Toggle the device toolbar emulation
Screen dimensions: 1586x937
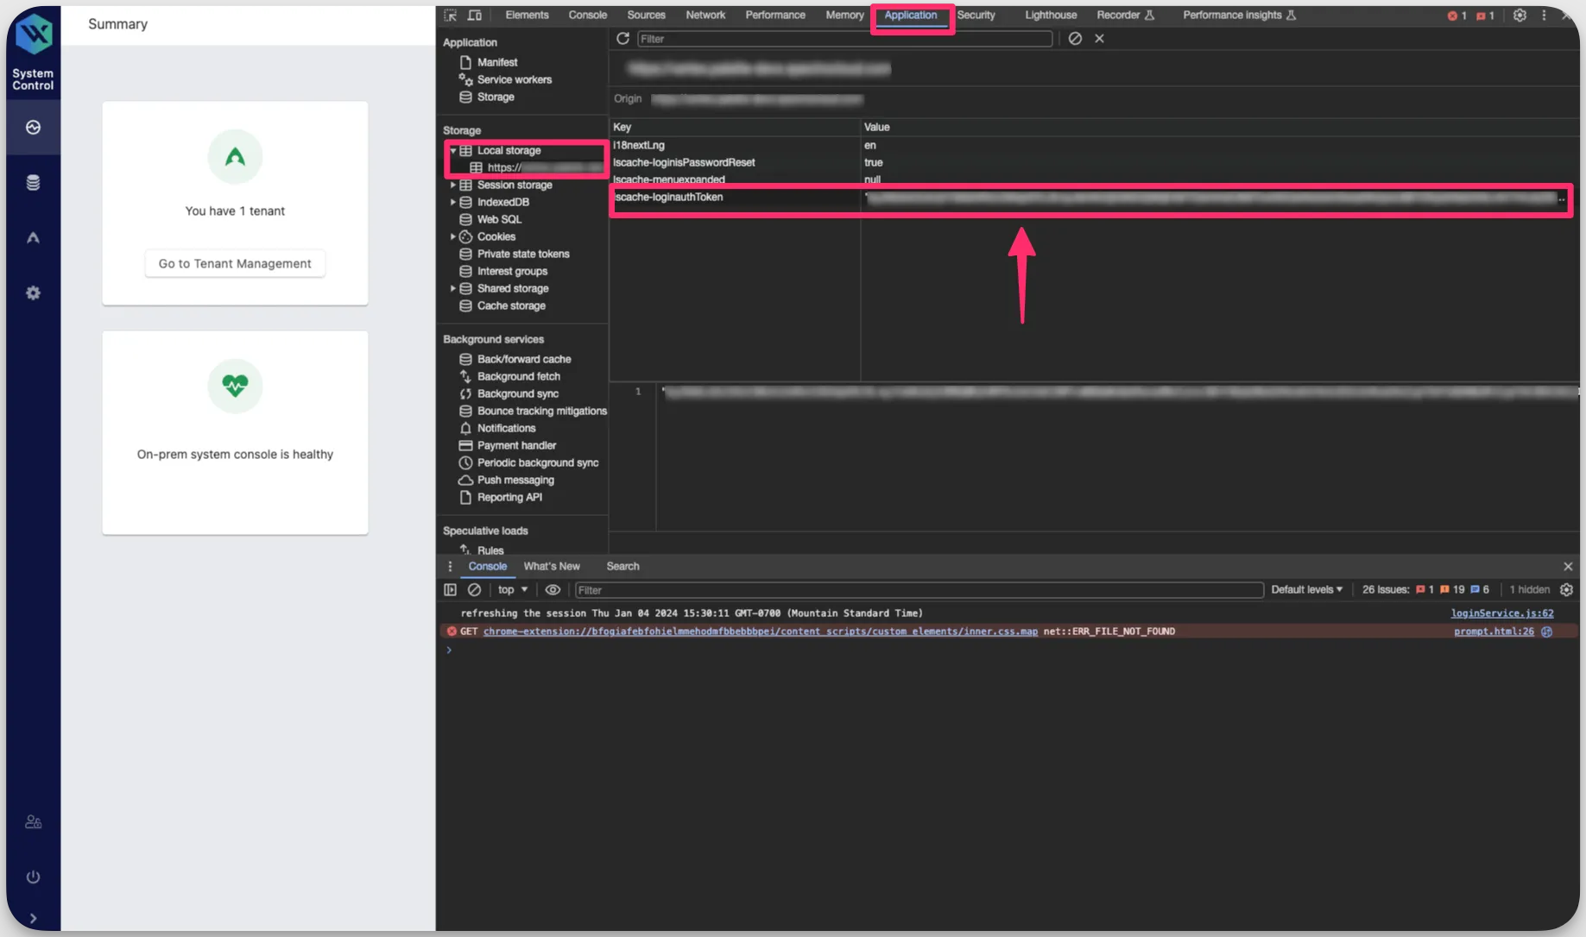(475, 16)
